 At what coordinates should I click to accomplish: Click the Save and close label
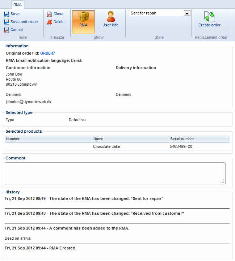tap(24, 22)
